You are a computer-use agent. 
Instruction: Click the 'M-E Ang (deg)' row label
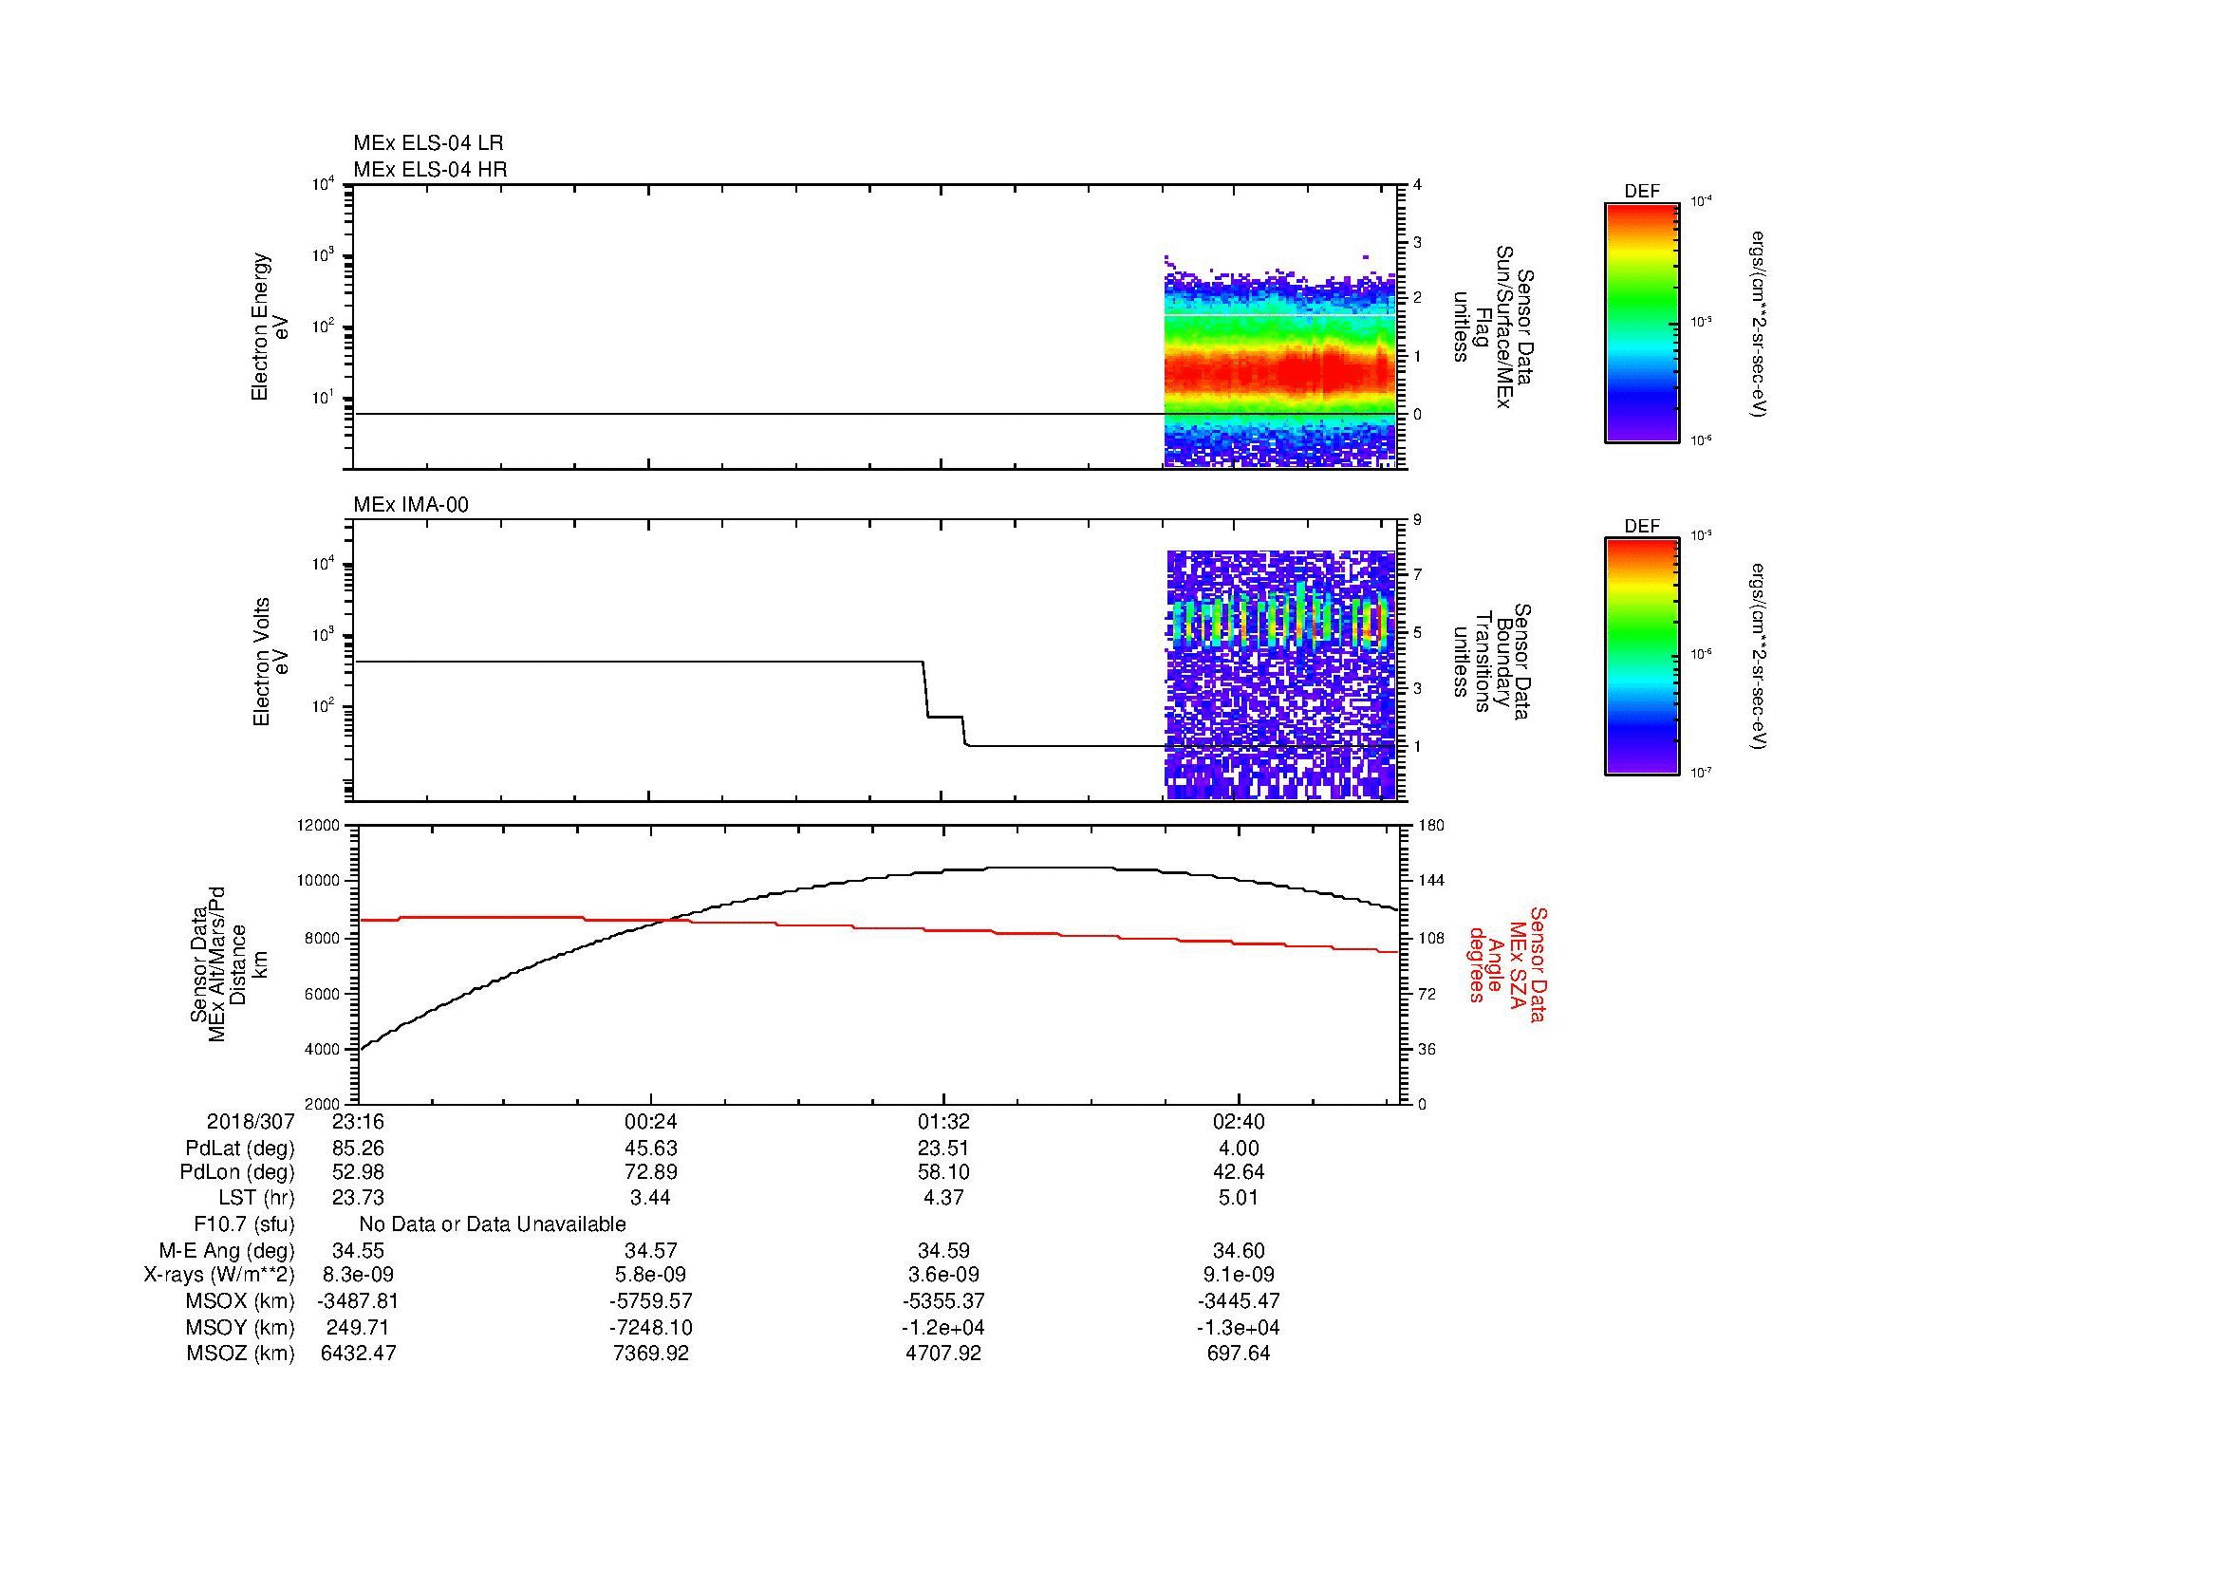(226, 1251)
